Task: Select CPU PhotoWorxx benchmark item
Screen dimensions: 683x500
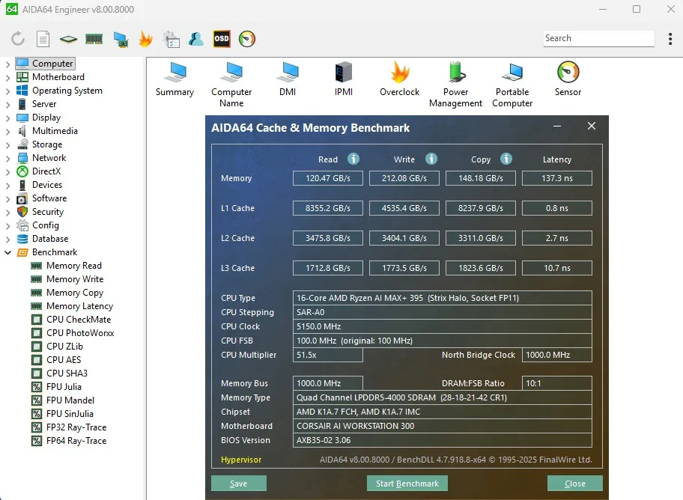Action: (x=79, y=333)
